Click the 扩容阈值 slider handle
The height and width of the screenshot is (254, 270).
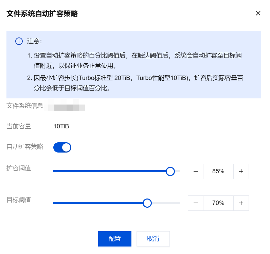170,171
